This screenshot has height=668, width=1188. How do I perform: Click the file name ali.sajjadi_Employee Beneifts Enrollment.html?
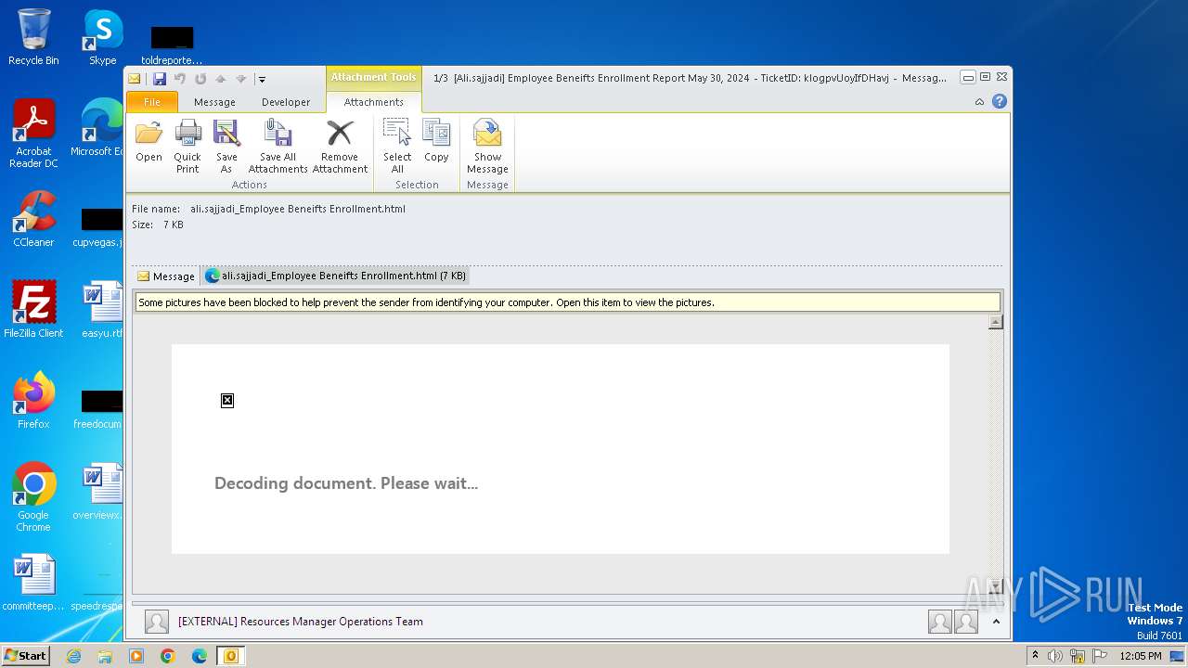click(298, 209)
